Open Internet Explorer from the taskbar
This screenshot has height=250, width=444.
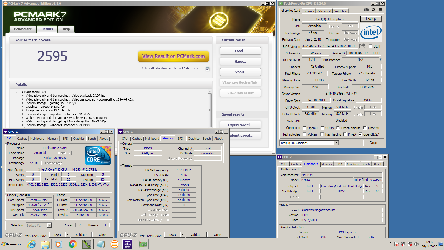32,244
